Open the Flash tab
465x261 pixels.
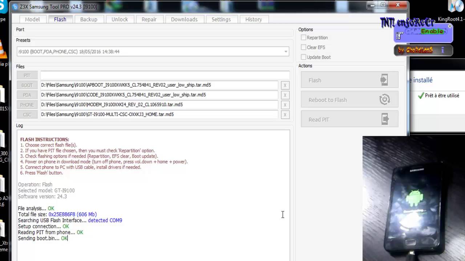60,19
